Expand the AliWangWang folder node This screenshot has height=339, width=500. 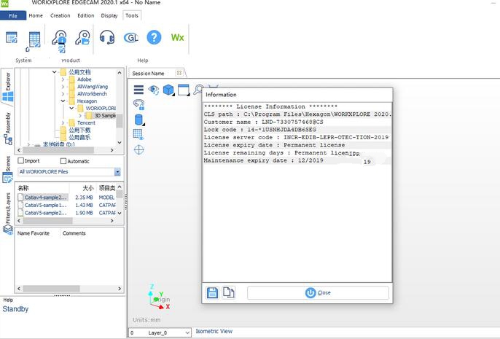[x=63, y=87]
